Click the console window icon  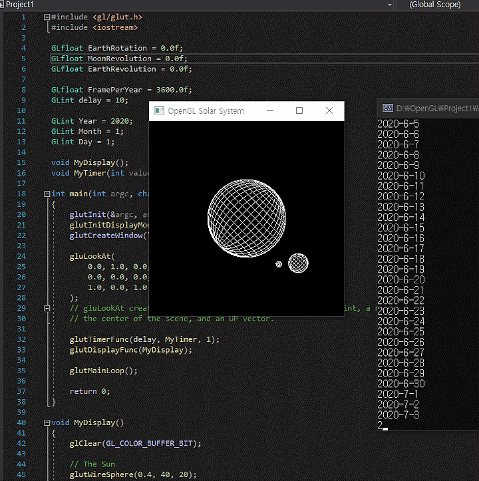(x=388, y=108)
